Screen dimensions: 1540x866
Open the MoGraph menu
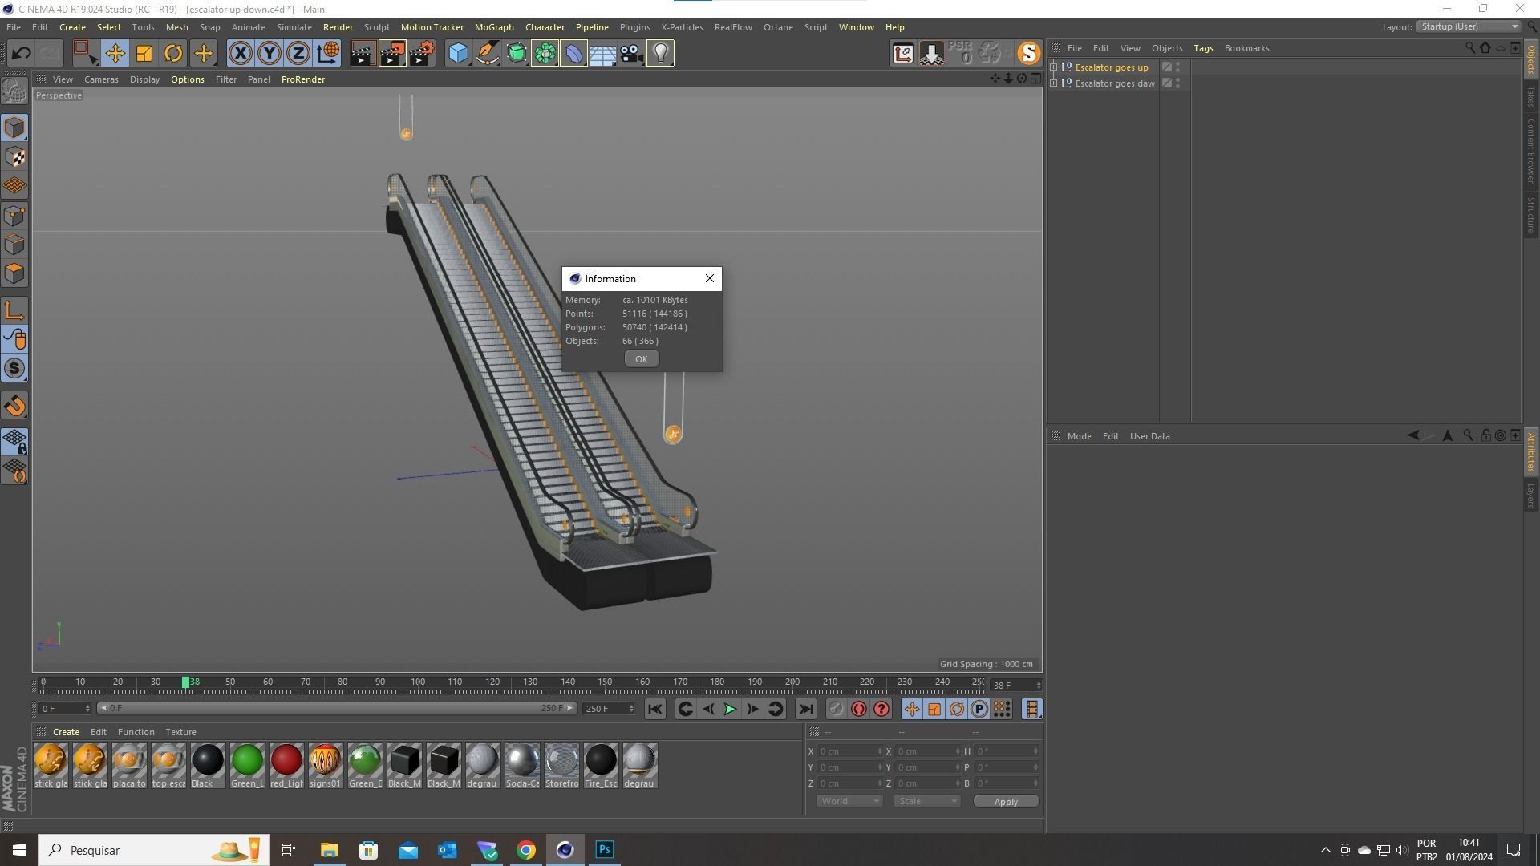(x=494, y=27)
